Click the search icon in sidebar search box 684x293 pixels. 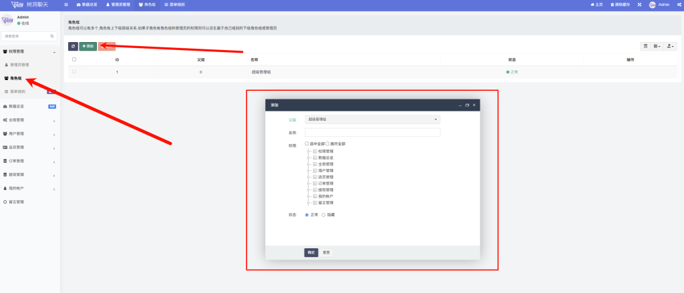click(x=52, y=35)
